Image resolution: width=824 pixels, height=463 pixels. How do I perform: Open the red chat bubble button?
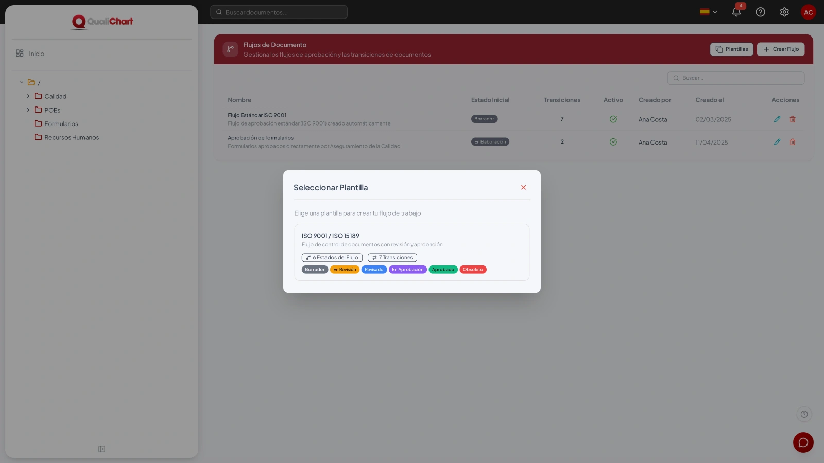[x=803, y=442]
